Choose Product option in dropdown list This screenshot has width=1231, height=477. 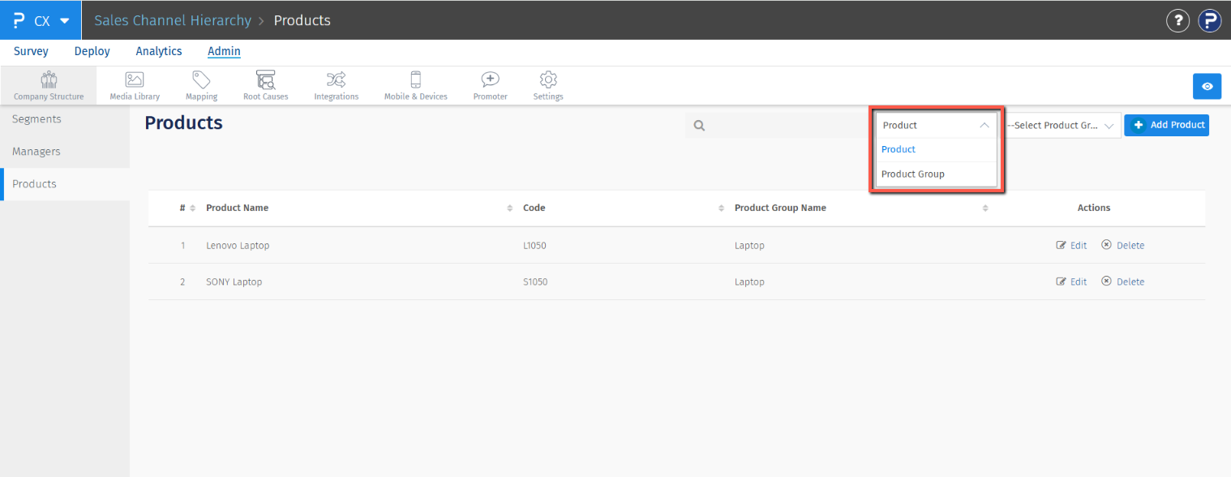pos(937,149)
